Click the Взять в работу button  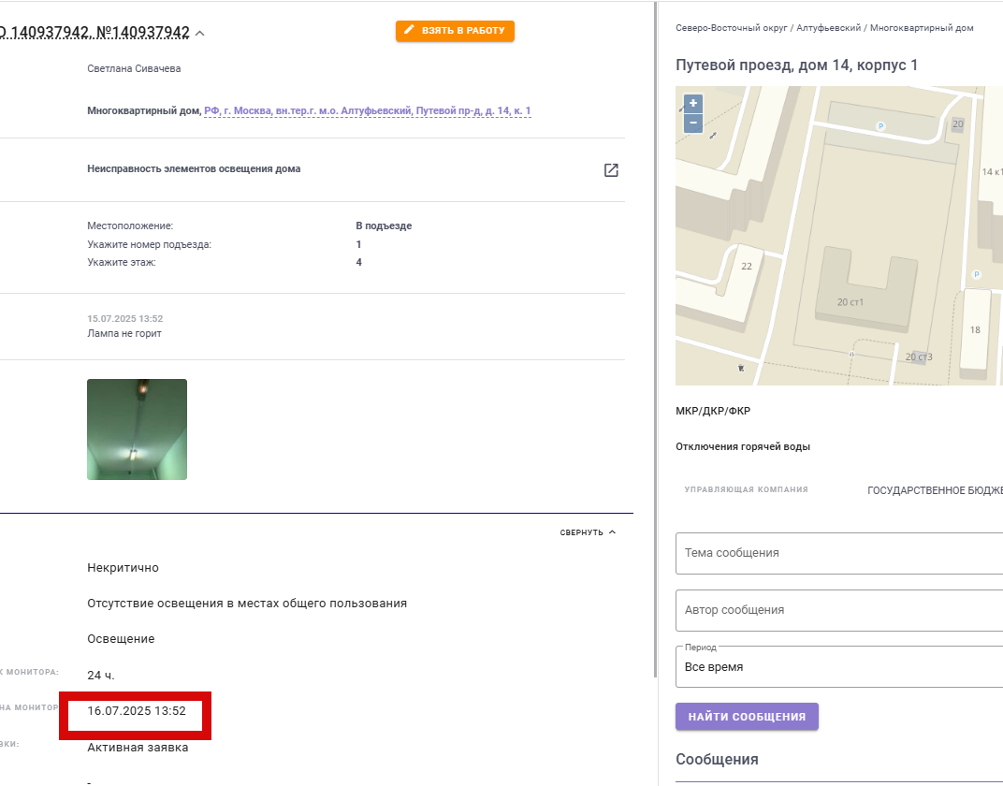point(455,31)
